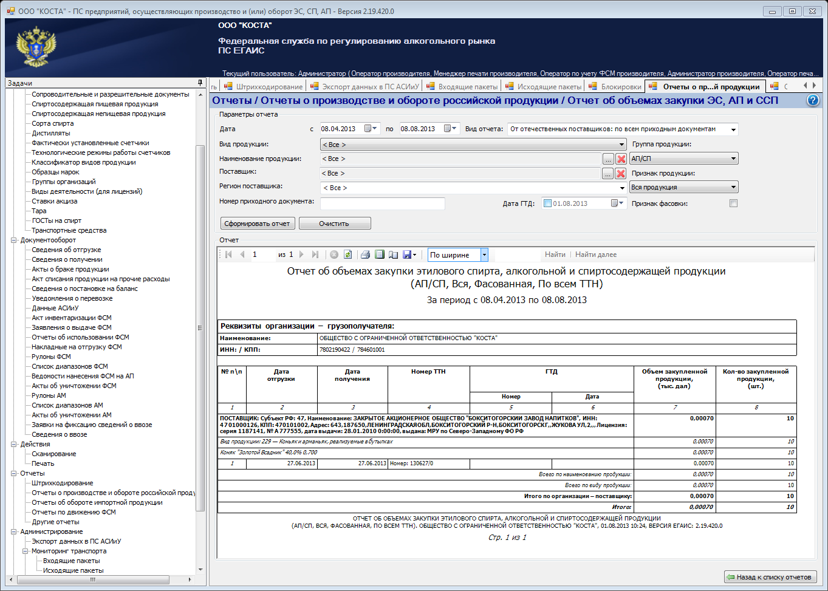Collapse the Отчеты tree node

point(14,473)
